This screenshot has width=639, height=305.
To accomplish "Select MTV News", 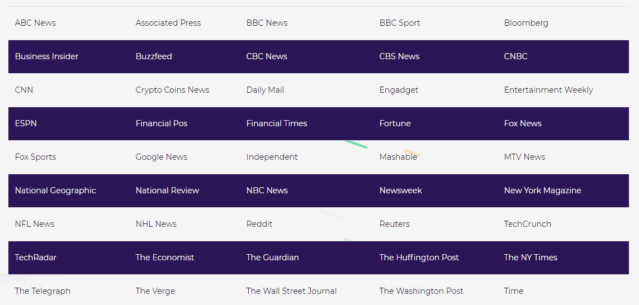I will point(524,157).
